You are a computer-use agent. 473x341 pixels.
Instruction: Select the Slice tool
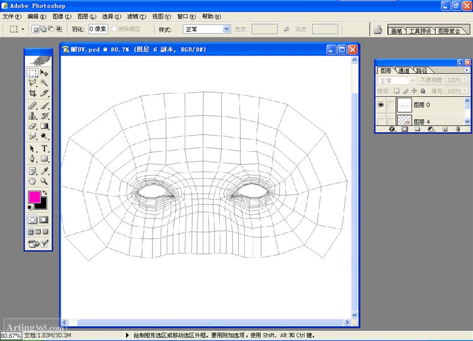(x=44, y=93)
